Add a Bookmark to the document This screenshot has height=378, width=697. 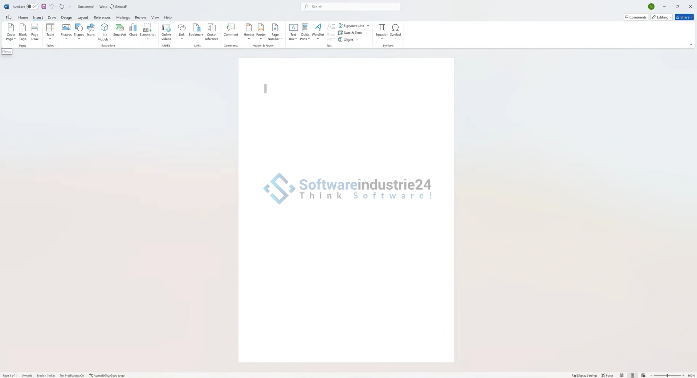pos(196,30)
